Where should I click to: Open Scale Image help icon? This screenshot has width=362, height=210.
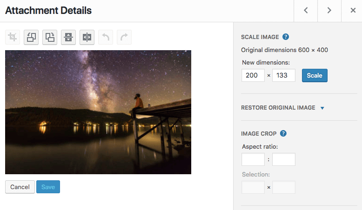coord(286,37)
